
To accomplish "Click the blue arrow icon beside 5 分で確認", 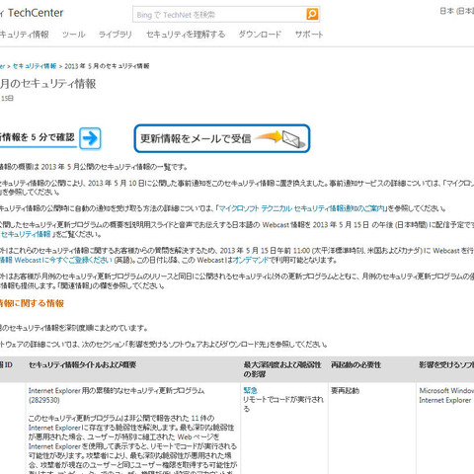I will coord(90,138).
